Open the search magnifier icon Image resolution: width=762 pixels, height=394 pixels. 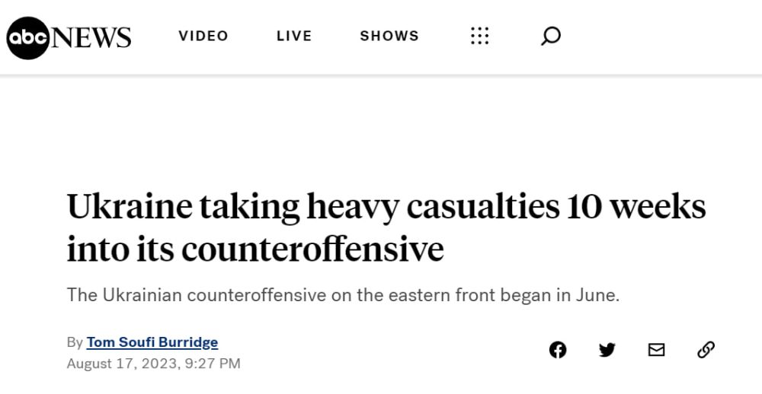pyautogui.click(x=551, y=37)
